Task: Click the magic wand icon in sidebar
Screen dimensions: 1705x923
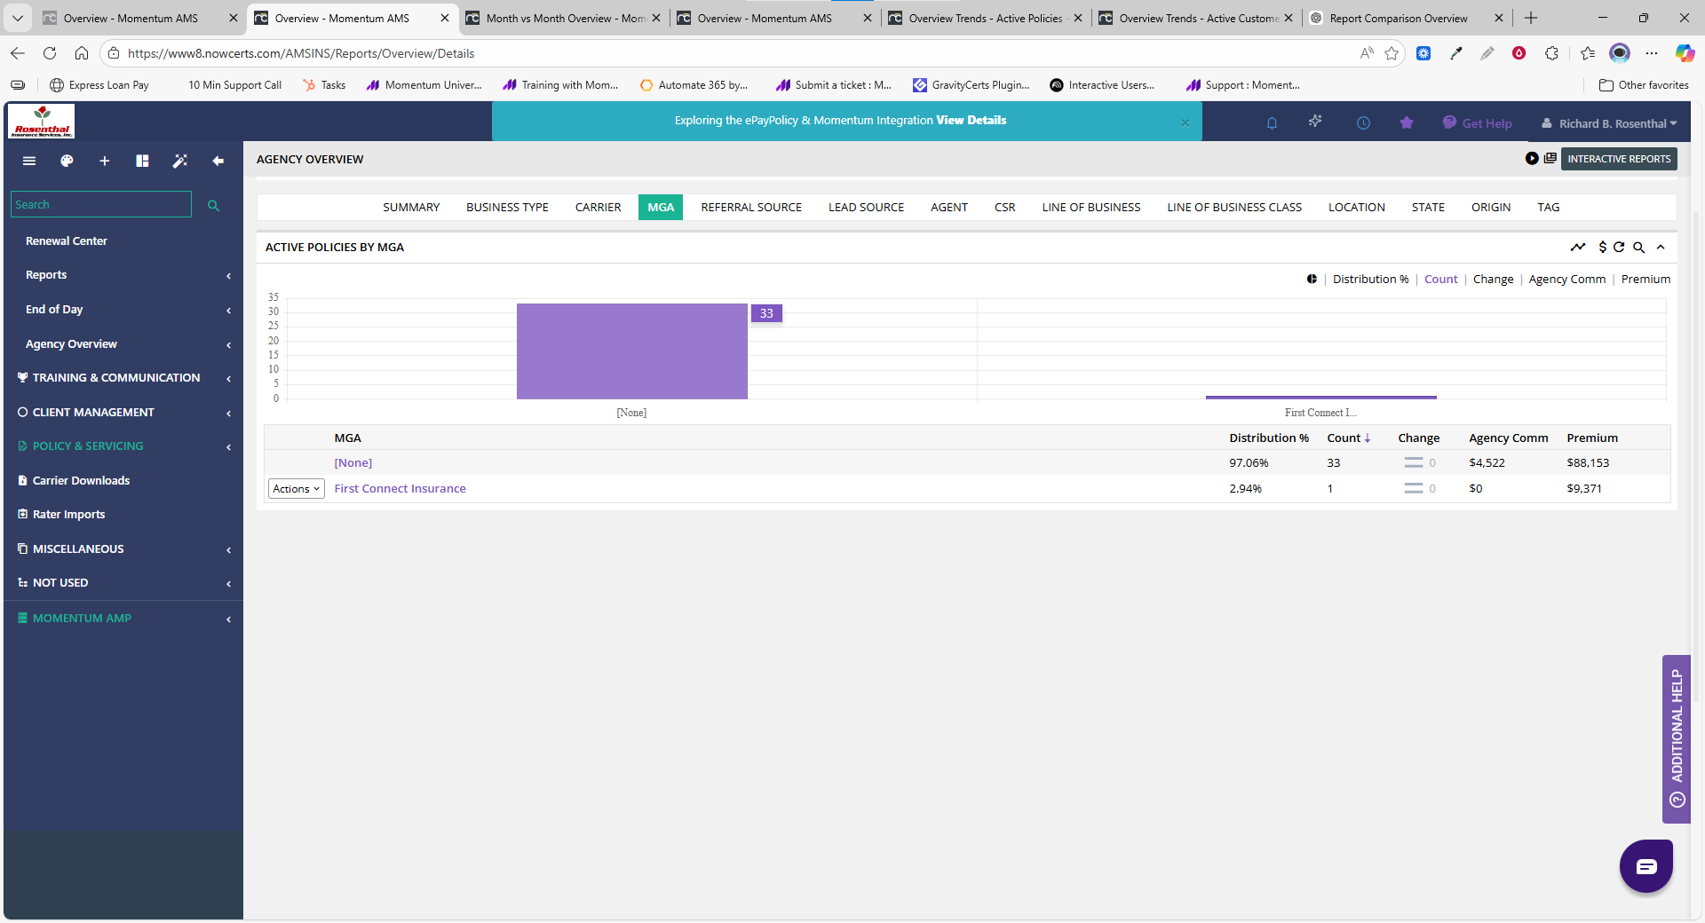Action: pyautogui.click(x=180, y=161)
